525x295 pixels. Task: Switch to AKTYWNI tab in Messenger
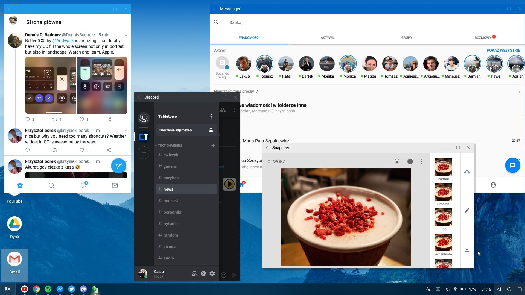coord(328,38)
